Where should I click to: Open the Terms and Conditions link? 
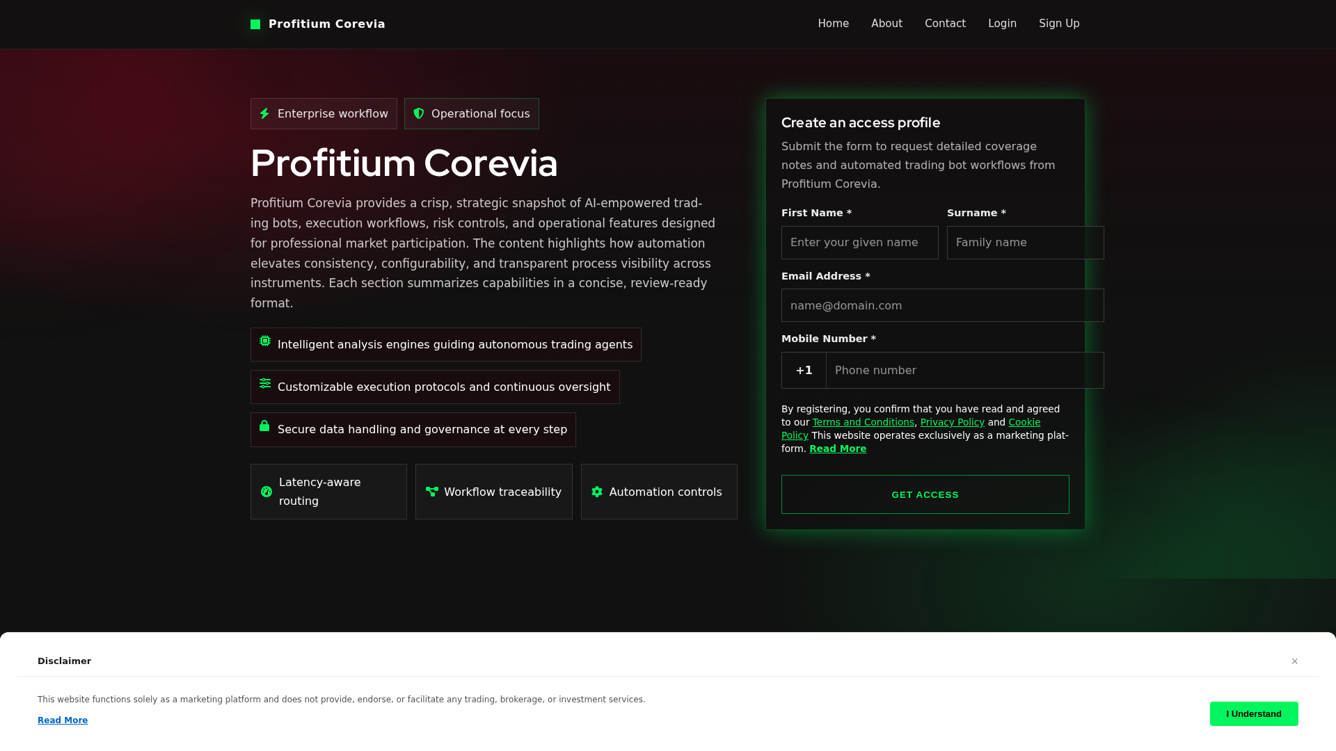(864, 422)
